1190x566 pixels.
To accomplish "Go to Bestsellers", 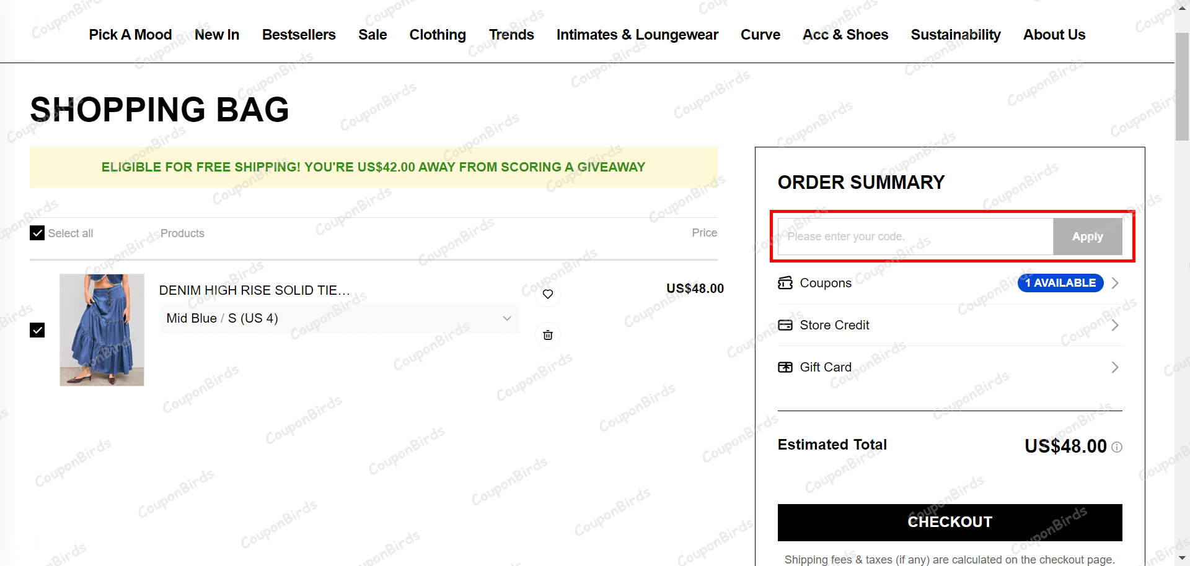I will pos(299,35).
